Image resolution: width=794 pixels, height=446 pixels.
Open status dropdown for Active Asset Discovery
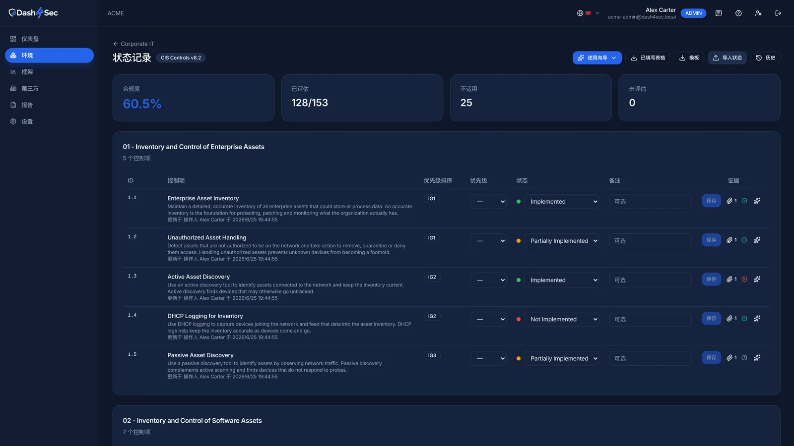562,280
